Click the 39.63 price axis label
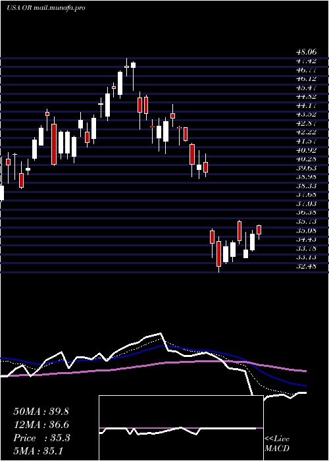Screen dimensions: 329x461 click(x=307, y=168)
